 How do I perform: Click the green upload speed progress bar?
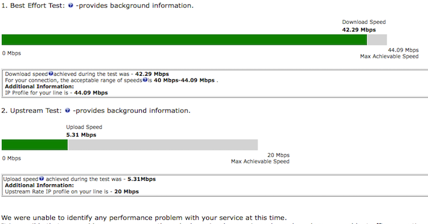tap(34, 145)
